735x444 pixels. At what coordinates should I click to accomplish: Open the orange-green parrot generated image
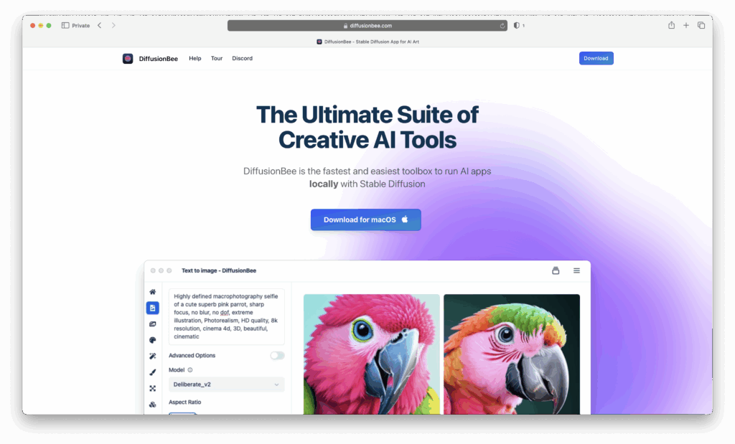coord(512,354)
